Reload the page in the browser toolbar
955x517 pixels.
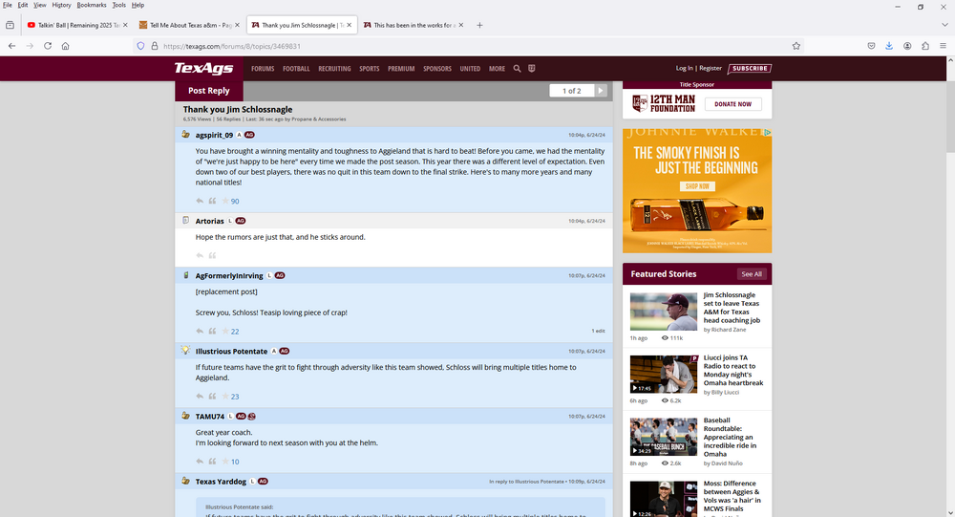coord(48,46)
